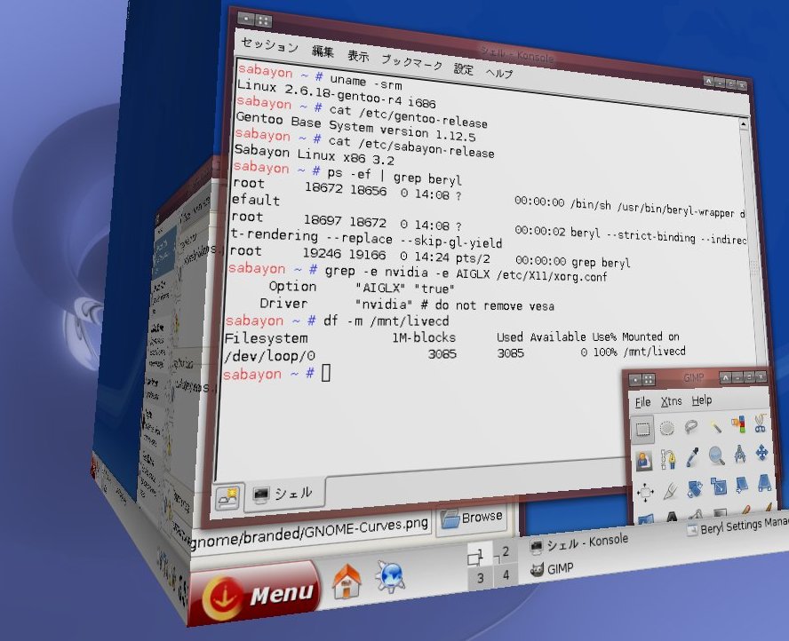Select the Rectangle Select tool in GIMP
The height and width of the screenshot is (641, 789).
point(642,430)
